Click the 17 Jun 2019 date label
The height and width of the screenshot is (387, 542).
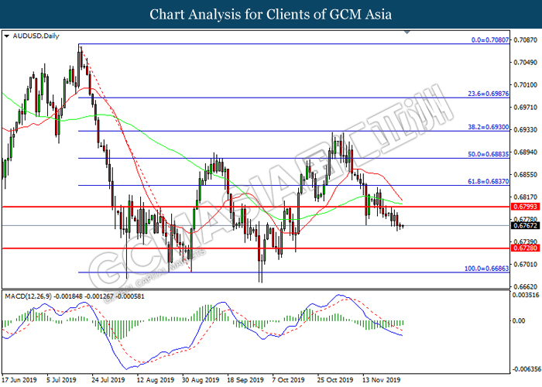19,380
